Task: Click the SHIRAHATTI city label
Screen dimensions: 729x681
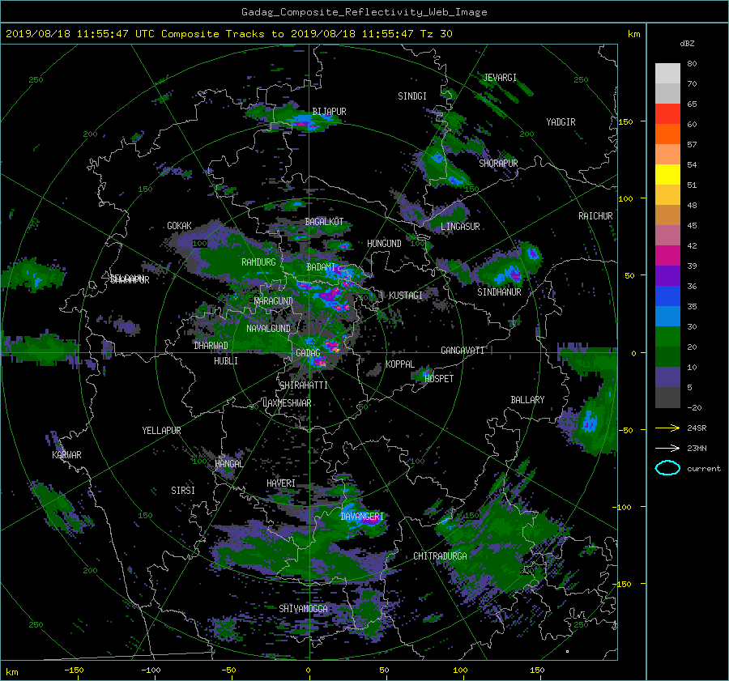Action: tap(304, 385)
